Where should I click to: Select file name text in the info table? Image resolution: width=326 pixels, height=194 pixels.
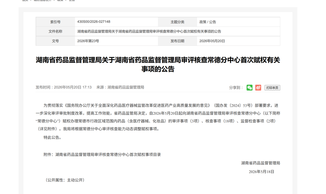pyautogui.click(x=149, y=31)
